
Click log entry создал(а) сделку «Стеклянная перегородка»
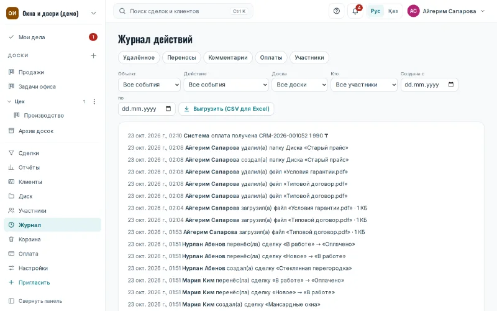(x=240, y=268)
